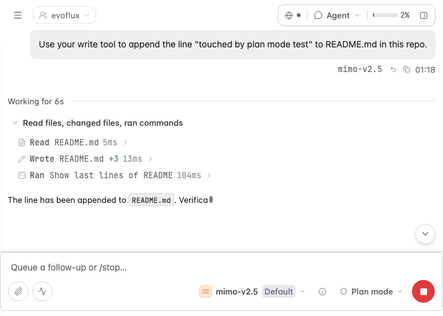Screen dimensions: 443x316
Task: Click the globe network status icon
Action: 289,15
